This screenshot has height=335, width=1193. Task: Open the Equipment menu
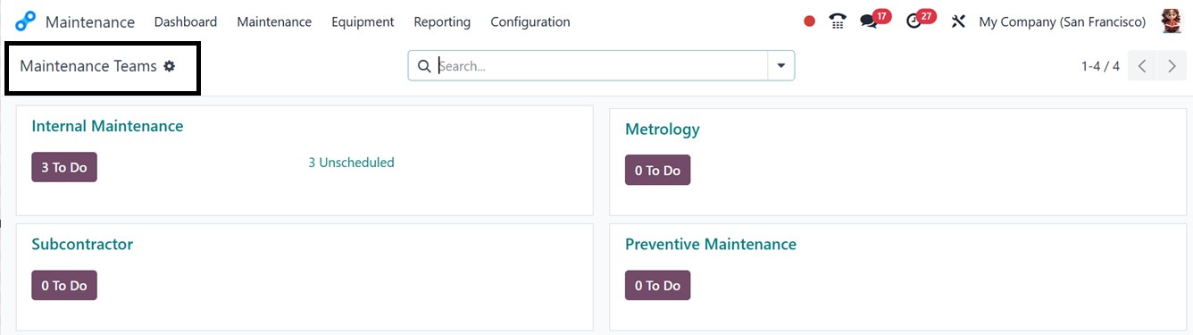363,21
